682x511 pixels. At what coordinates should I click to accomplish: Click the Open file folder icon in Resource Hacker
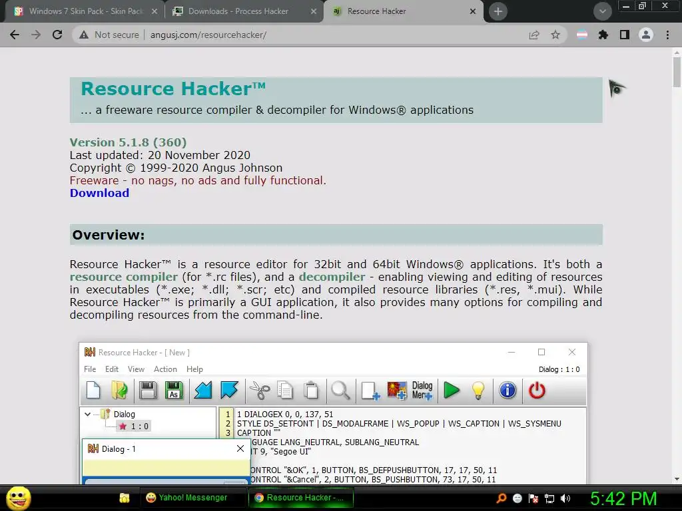point(119,390)
